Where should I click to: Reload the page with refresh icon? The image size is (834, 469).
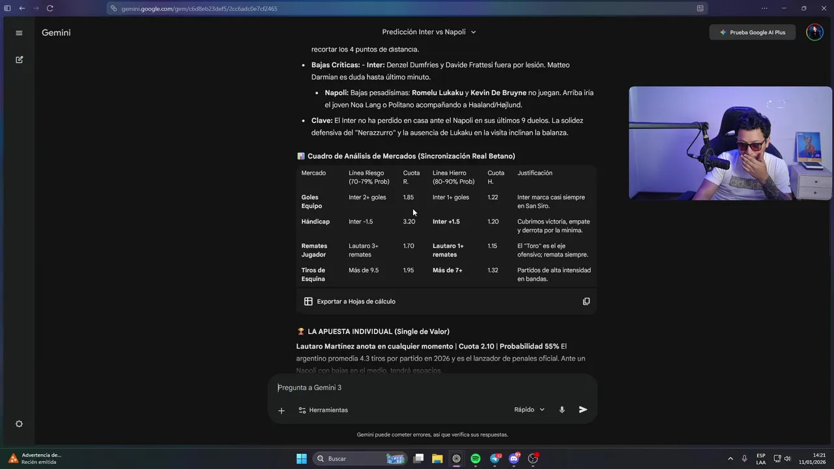pos(50,8)
